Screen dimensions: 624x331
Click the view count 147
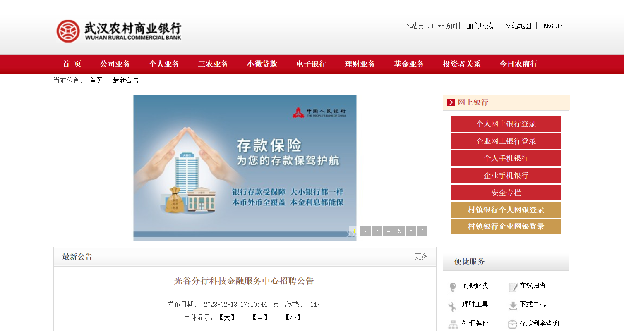point(315,305)
